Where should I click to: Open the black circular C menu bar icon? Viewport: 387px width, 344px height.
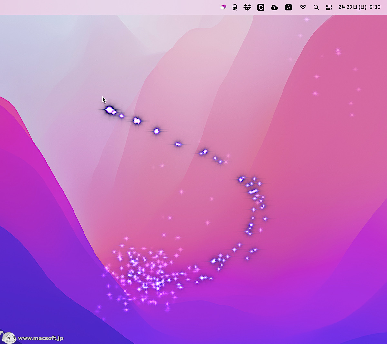[261, 7]
